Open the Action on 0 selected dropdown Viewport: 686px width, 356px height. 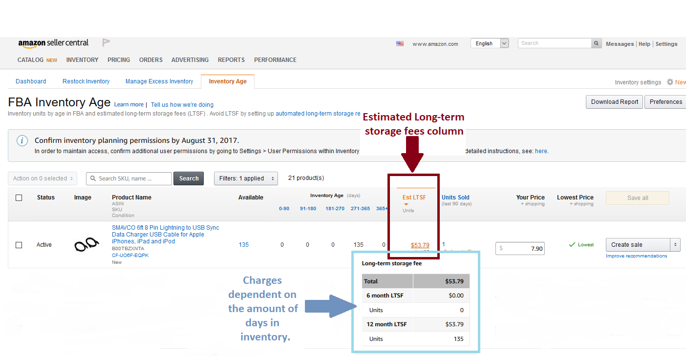tap(43, 178)
